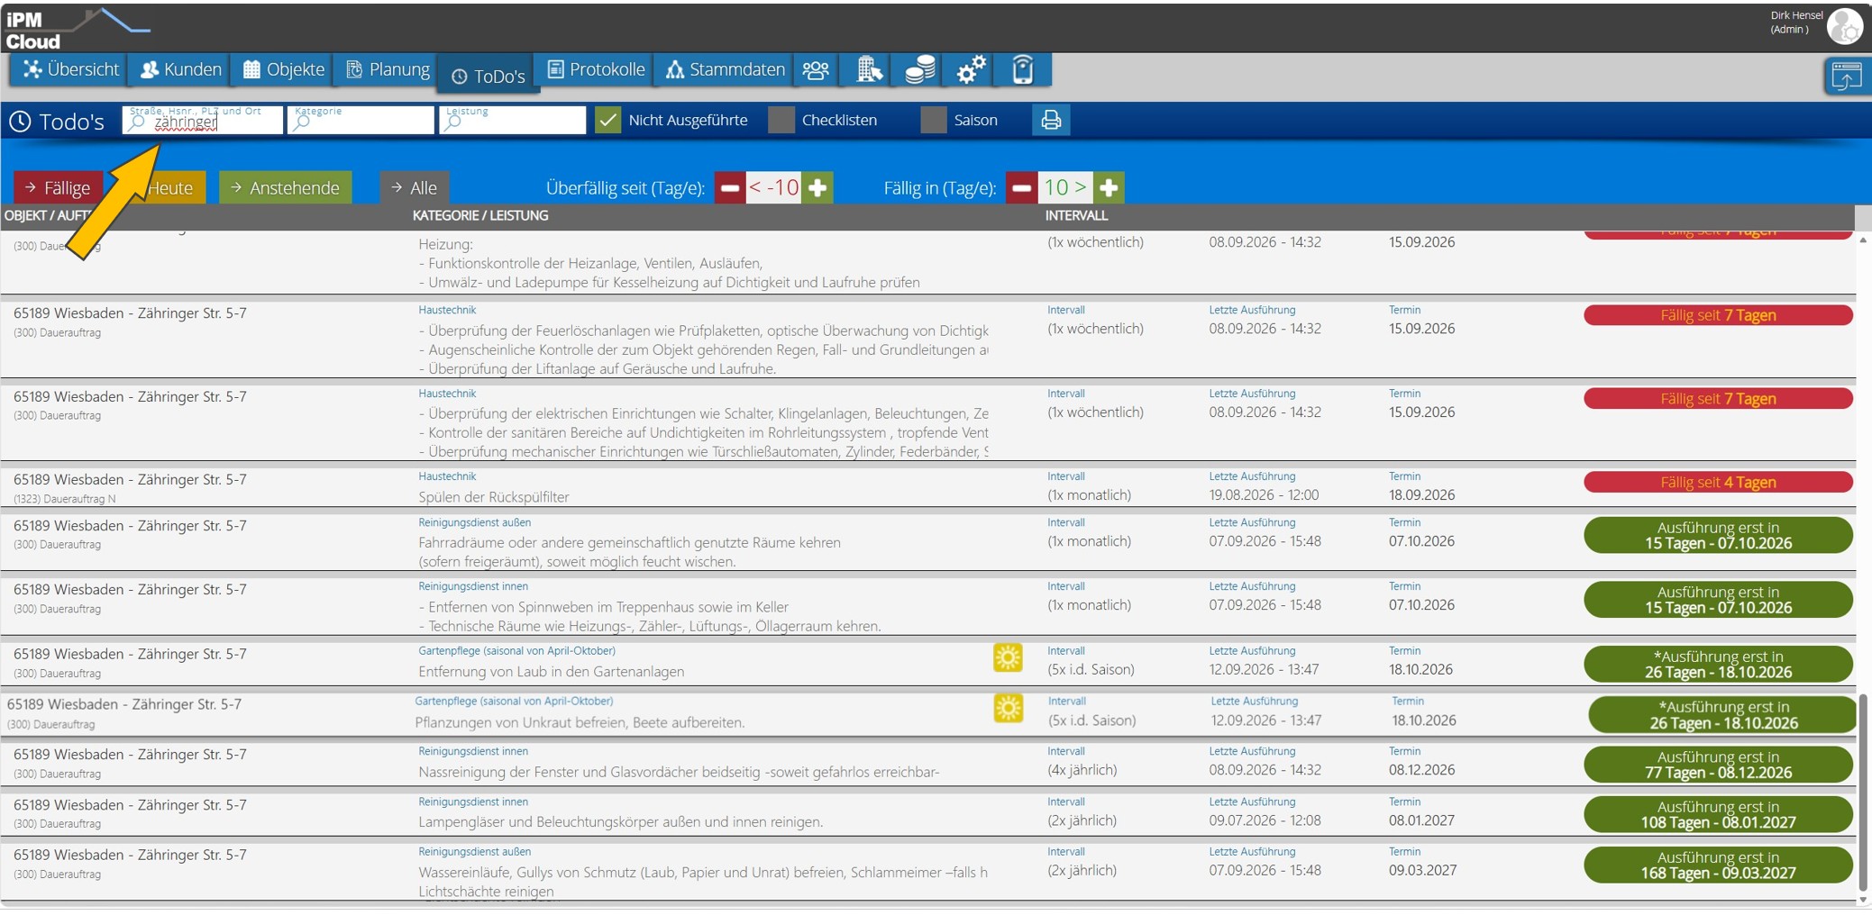Click the 168 Tagen - 09.03.2027 badge
1872x924 pixels.
[1718, 865]
